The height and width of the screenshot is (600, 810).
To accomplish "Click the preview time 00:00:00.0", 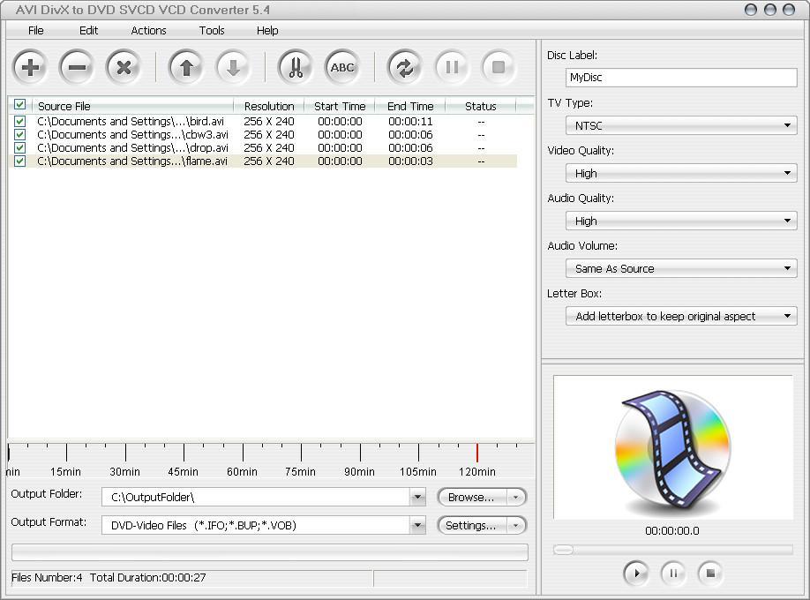I will pyautogui.click(x=672, y=531).
